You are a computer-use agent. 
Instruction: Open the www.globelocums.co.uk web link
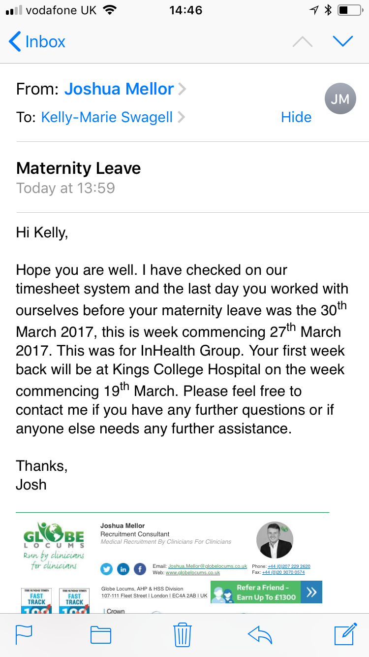click(x=192, y=573)
